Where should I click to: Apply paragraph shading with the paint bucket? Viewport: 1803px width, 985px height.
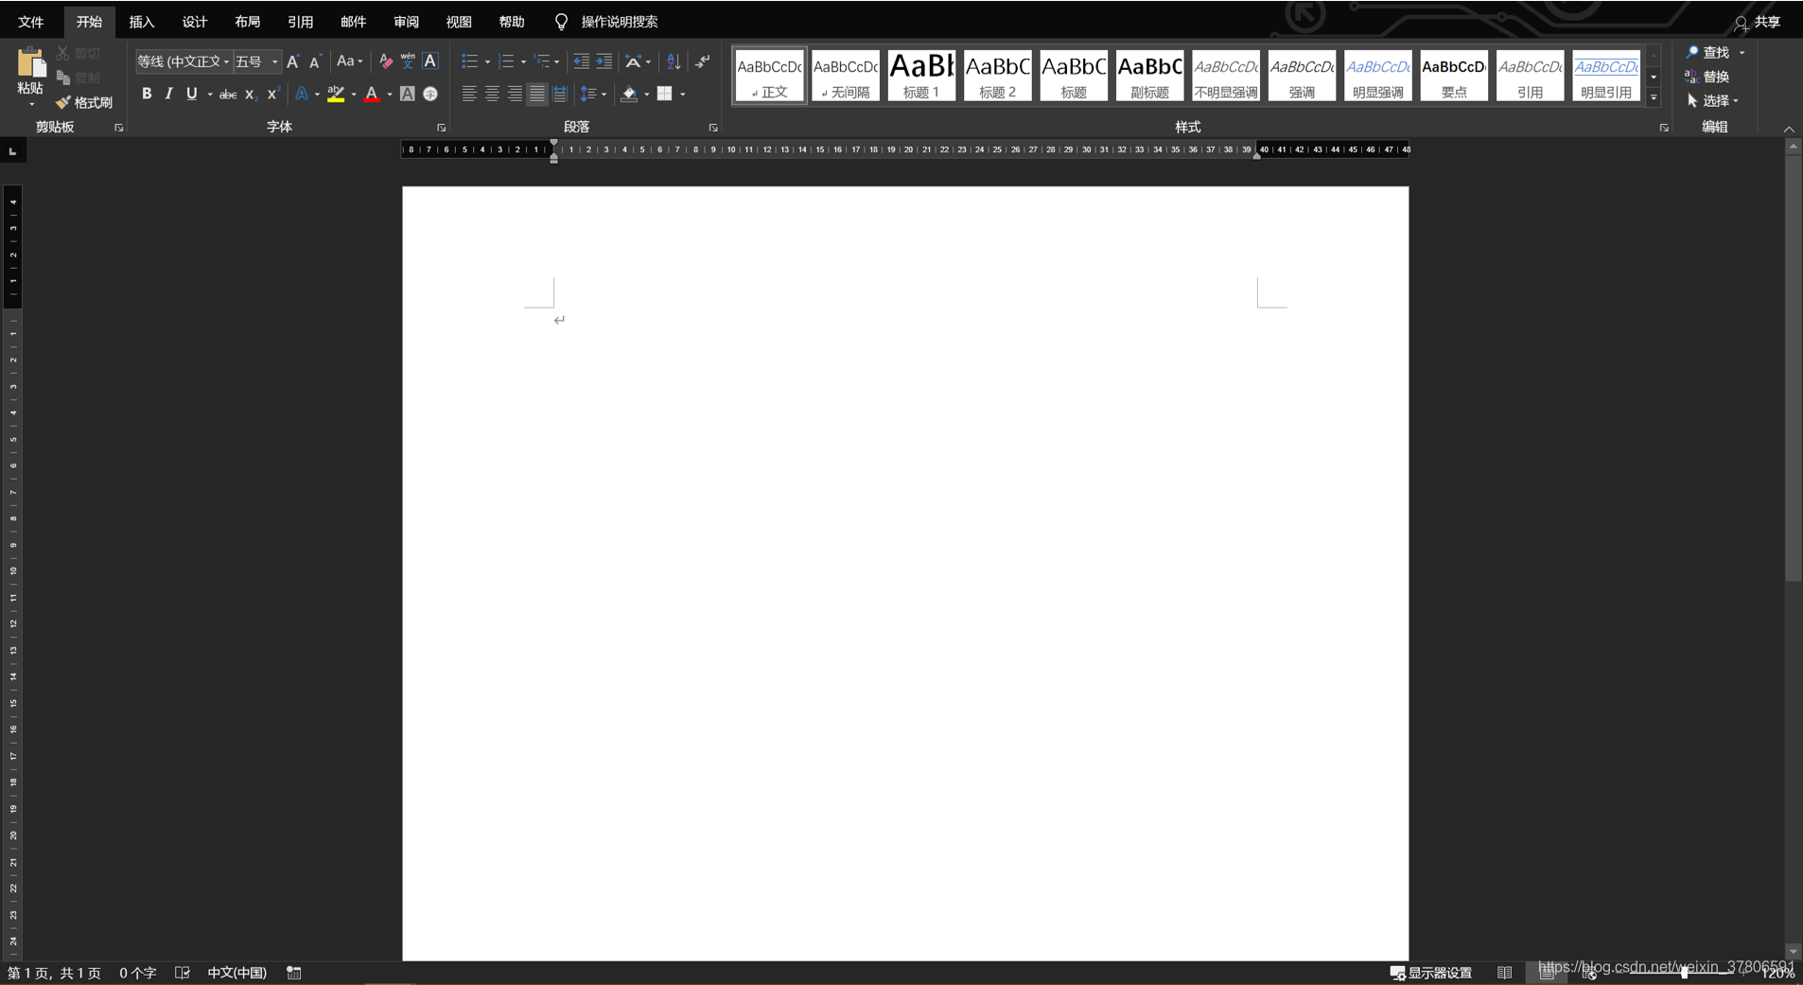629,94
